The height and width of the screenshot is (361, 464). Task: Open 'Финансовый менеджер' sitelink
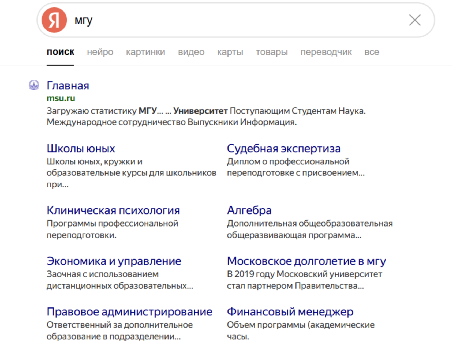(x=290, y=311)
